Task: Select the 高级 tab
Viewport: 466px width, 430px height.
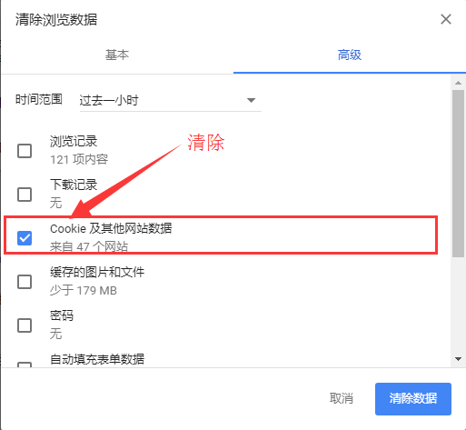Action: (x=350, y=55)
